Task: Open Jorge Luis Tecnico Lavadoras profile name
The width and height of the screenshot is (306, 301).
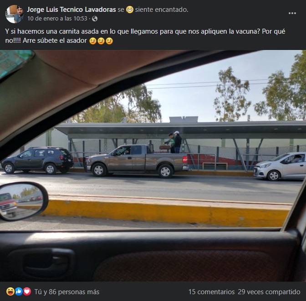Action: (71, 10)
